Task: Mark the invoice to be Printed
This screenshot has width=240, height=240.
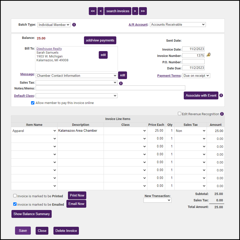Action: pyautogui.click(x=15, y=196)
